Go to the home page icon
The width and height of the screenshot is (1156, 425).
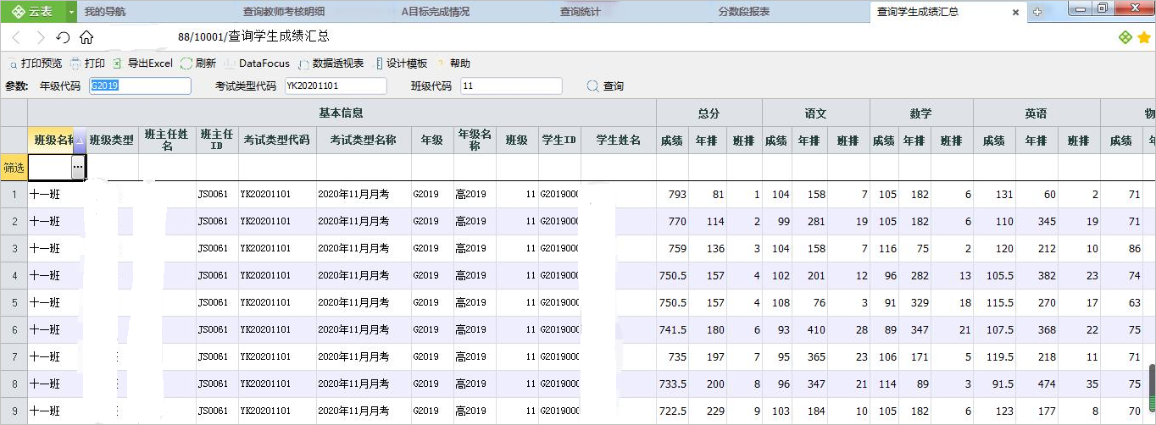click(86, 38)
